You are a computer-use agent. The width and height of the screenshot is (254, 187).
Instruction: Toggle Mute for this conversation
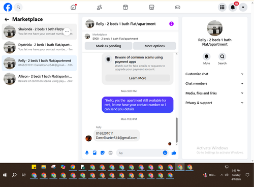(x=206, y=56)
